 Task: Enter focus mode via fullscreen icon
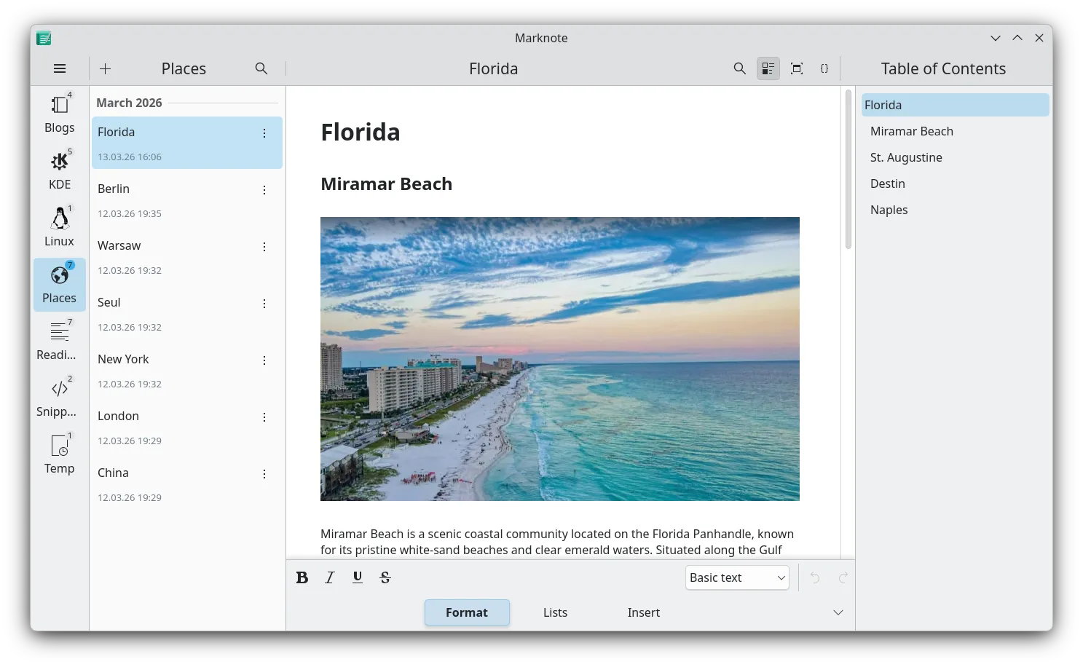pos(797,68)
